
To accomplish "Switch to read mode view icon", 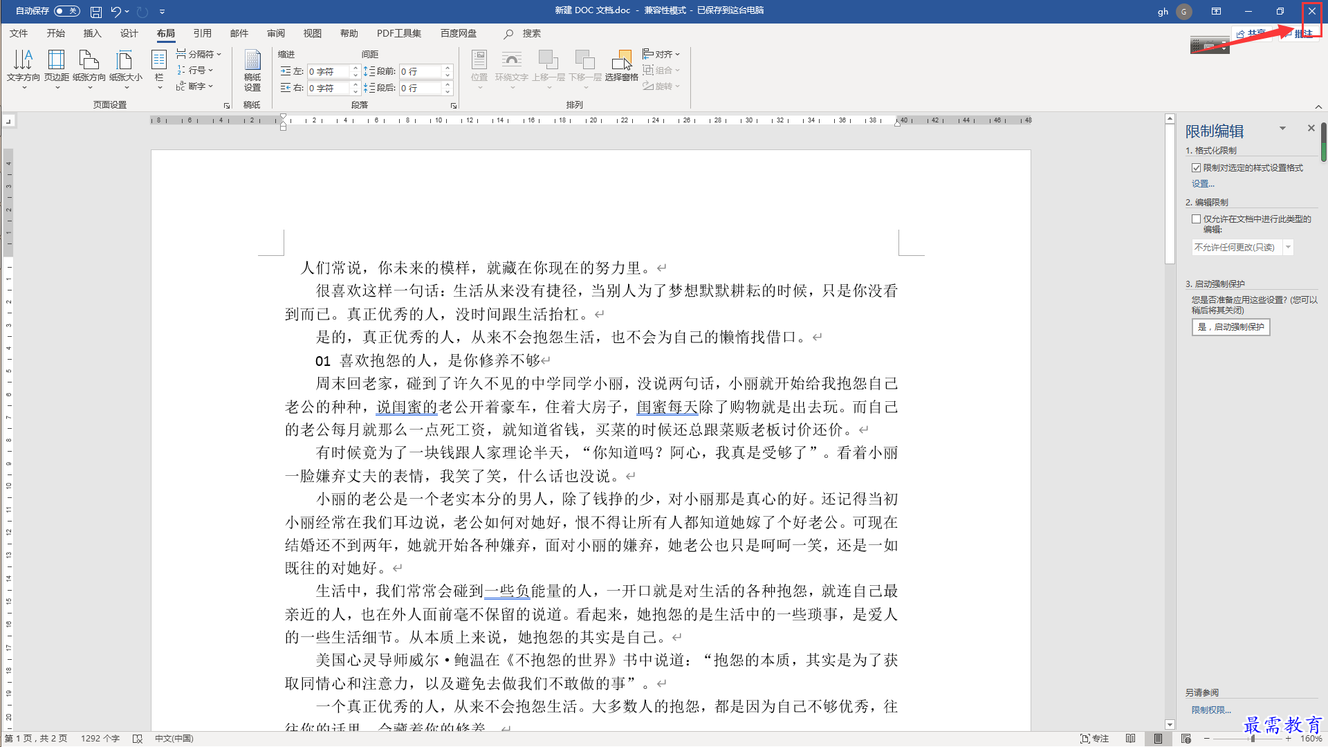I will [1131, 739].
